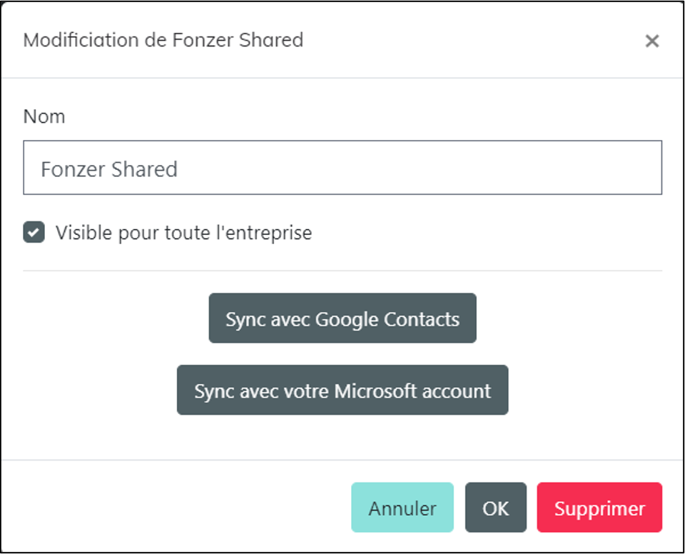Cancel changes with the Annuler button
685x554 pixels.
tap(402, 508)
